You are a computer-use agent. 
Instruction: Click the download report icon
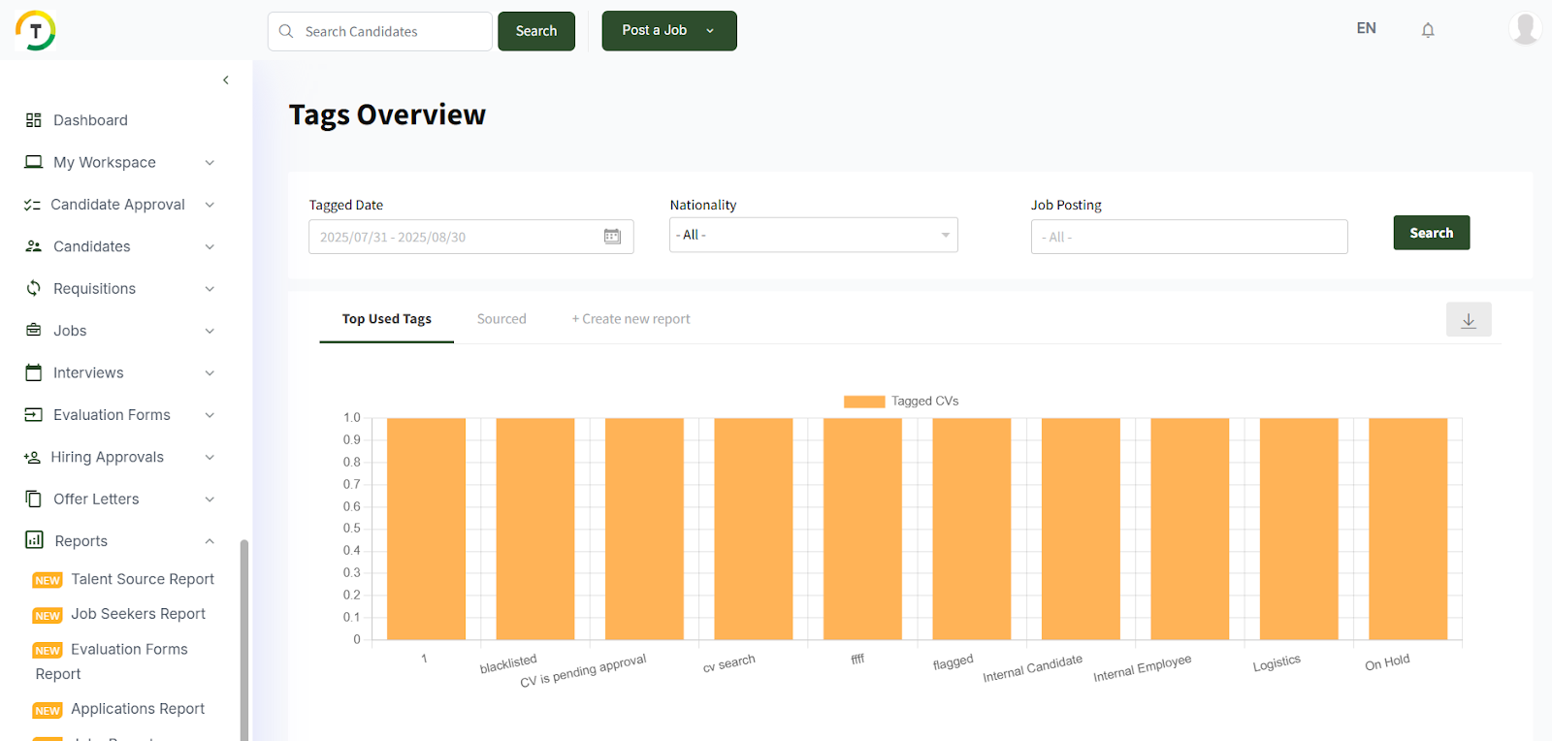1469,320
